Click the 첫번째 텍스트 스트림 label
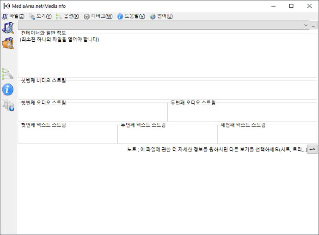The height and width of the screenshot is (235, 319). pos(43,125)
